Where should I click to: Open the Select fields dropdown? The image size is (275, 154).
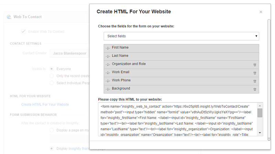[181, 36]
